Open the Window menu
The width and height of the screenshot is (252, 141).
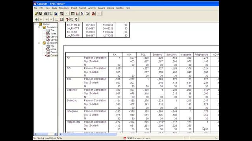pos(120,8)
